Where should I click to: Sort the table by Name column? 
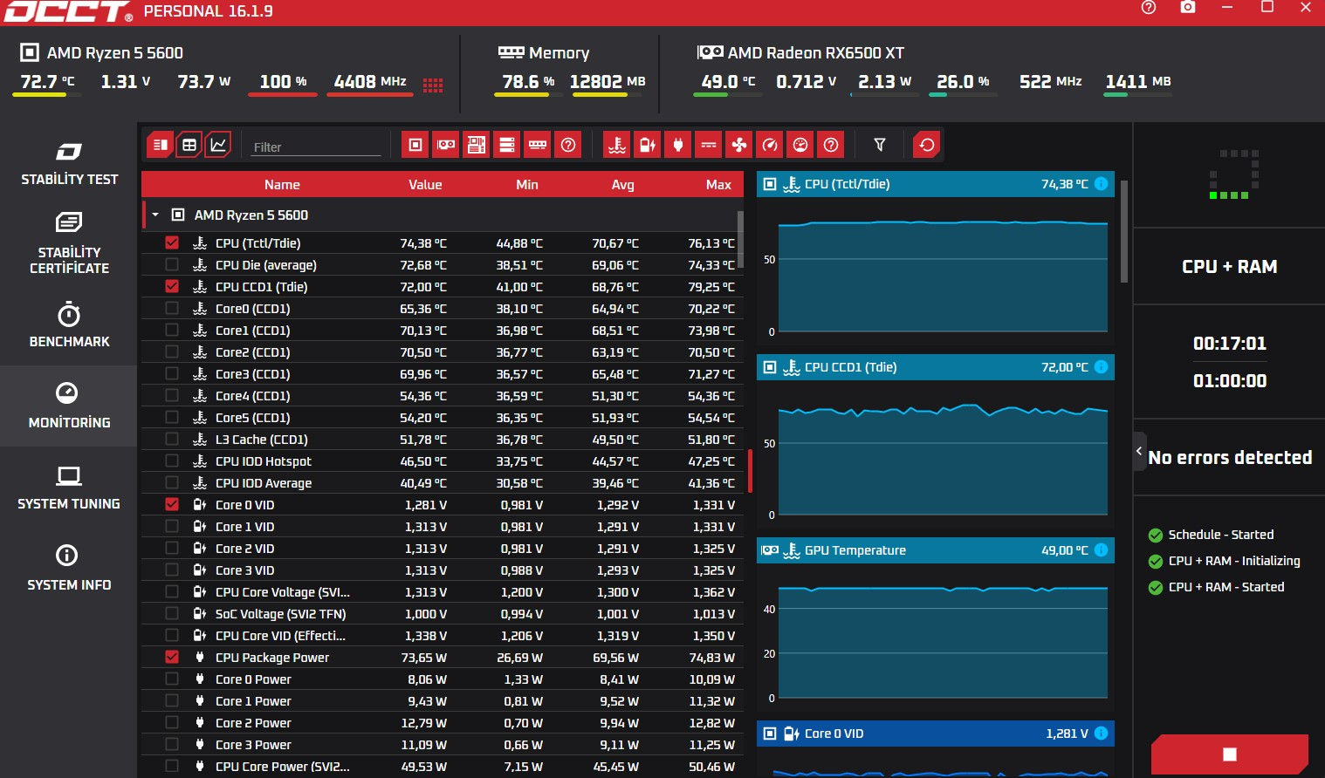[282, 184]
